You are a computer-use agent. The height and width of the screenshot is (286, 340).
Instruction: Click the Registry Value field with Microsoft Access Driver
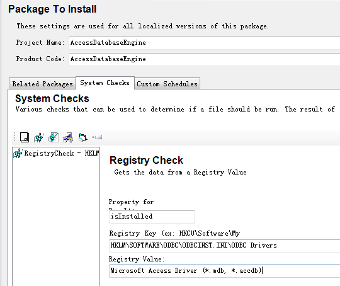coord(224,271)
